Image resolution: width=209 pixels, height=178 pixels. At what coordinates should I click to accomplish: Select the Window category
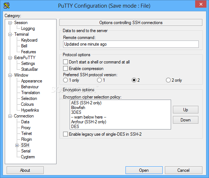click(x=21, y=75)
